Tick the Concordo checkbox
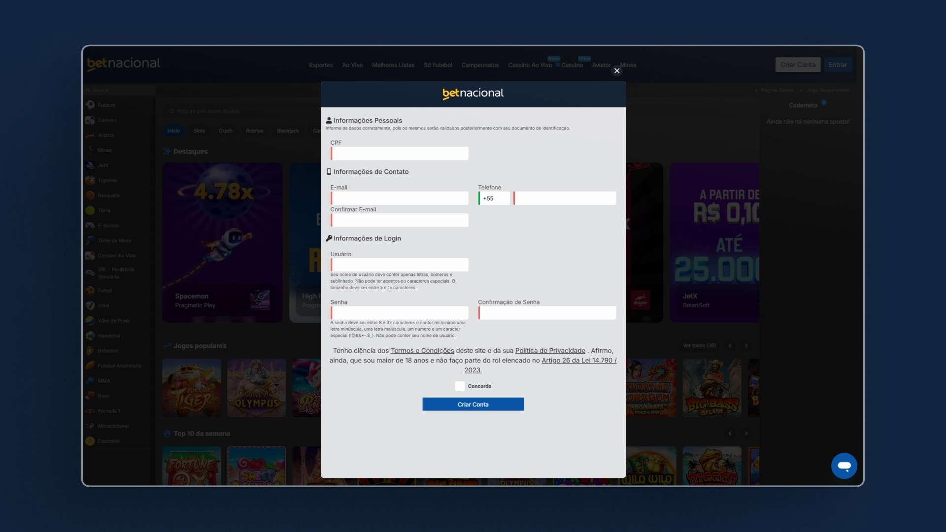 coord(460,386)
